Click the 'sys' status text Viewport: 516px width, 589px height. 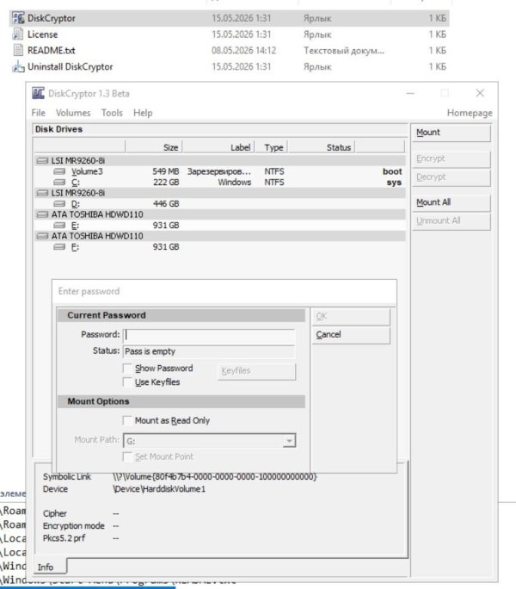coord(395,183)
